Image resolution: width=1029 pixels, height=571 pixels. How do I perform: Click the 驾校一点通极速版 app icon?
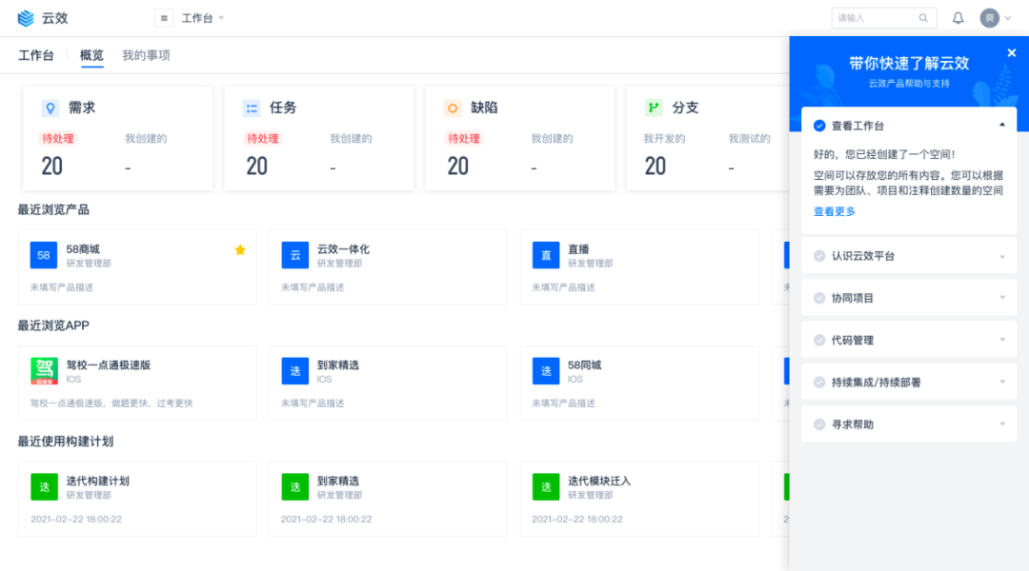click(44, 371)
